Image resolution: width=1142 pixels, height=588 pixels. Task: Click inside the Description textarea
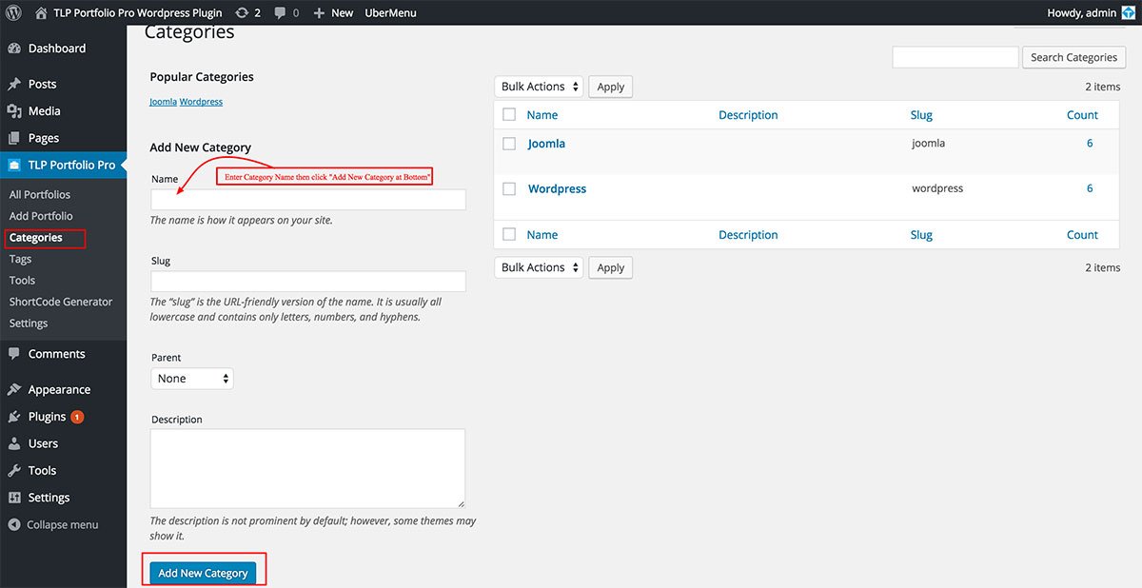[x=308, y=468]
